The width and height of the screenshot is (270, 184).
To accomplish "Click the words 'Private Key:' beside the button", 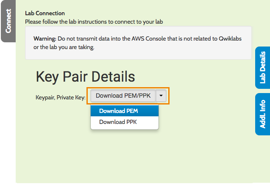I will coord(72,97).
